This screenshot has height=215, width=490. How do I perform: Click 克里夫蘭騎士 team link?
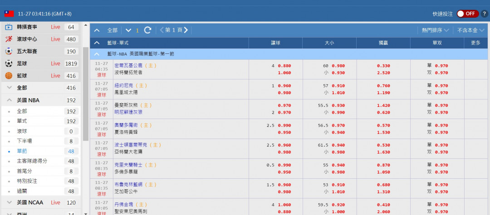(x=128, y=165)
